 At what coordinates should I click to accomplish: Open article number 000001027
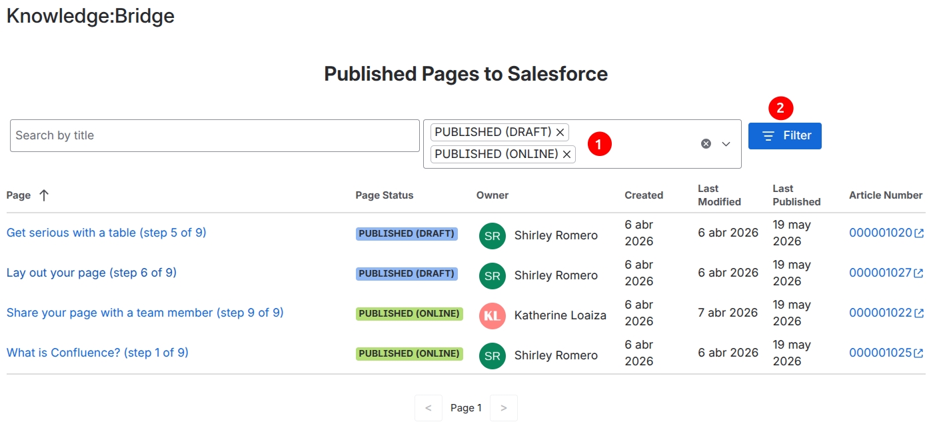880,273
